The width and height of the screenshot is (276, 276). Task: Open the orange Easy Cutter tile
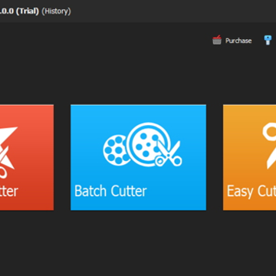tap(249, 157)
